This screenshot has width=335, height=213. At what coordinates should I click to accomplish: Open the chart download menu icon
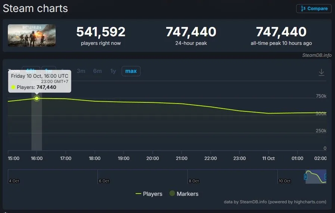321,72
